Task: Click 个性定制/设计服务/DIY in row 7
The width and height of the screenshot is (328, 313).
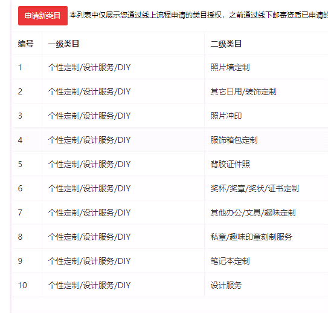Action: coord(89,213)
